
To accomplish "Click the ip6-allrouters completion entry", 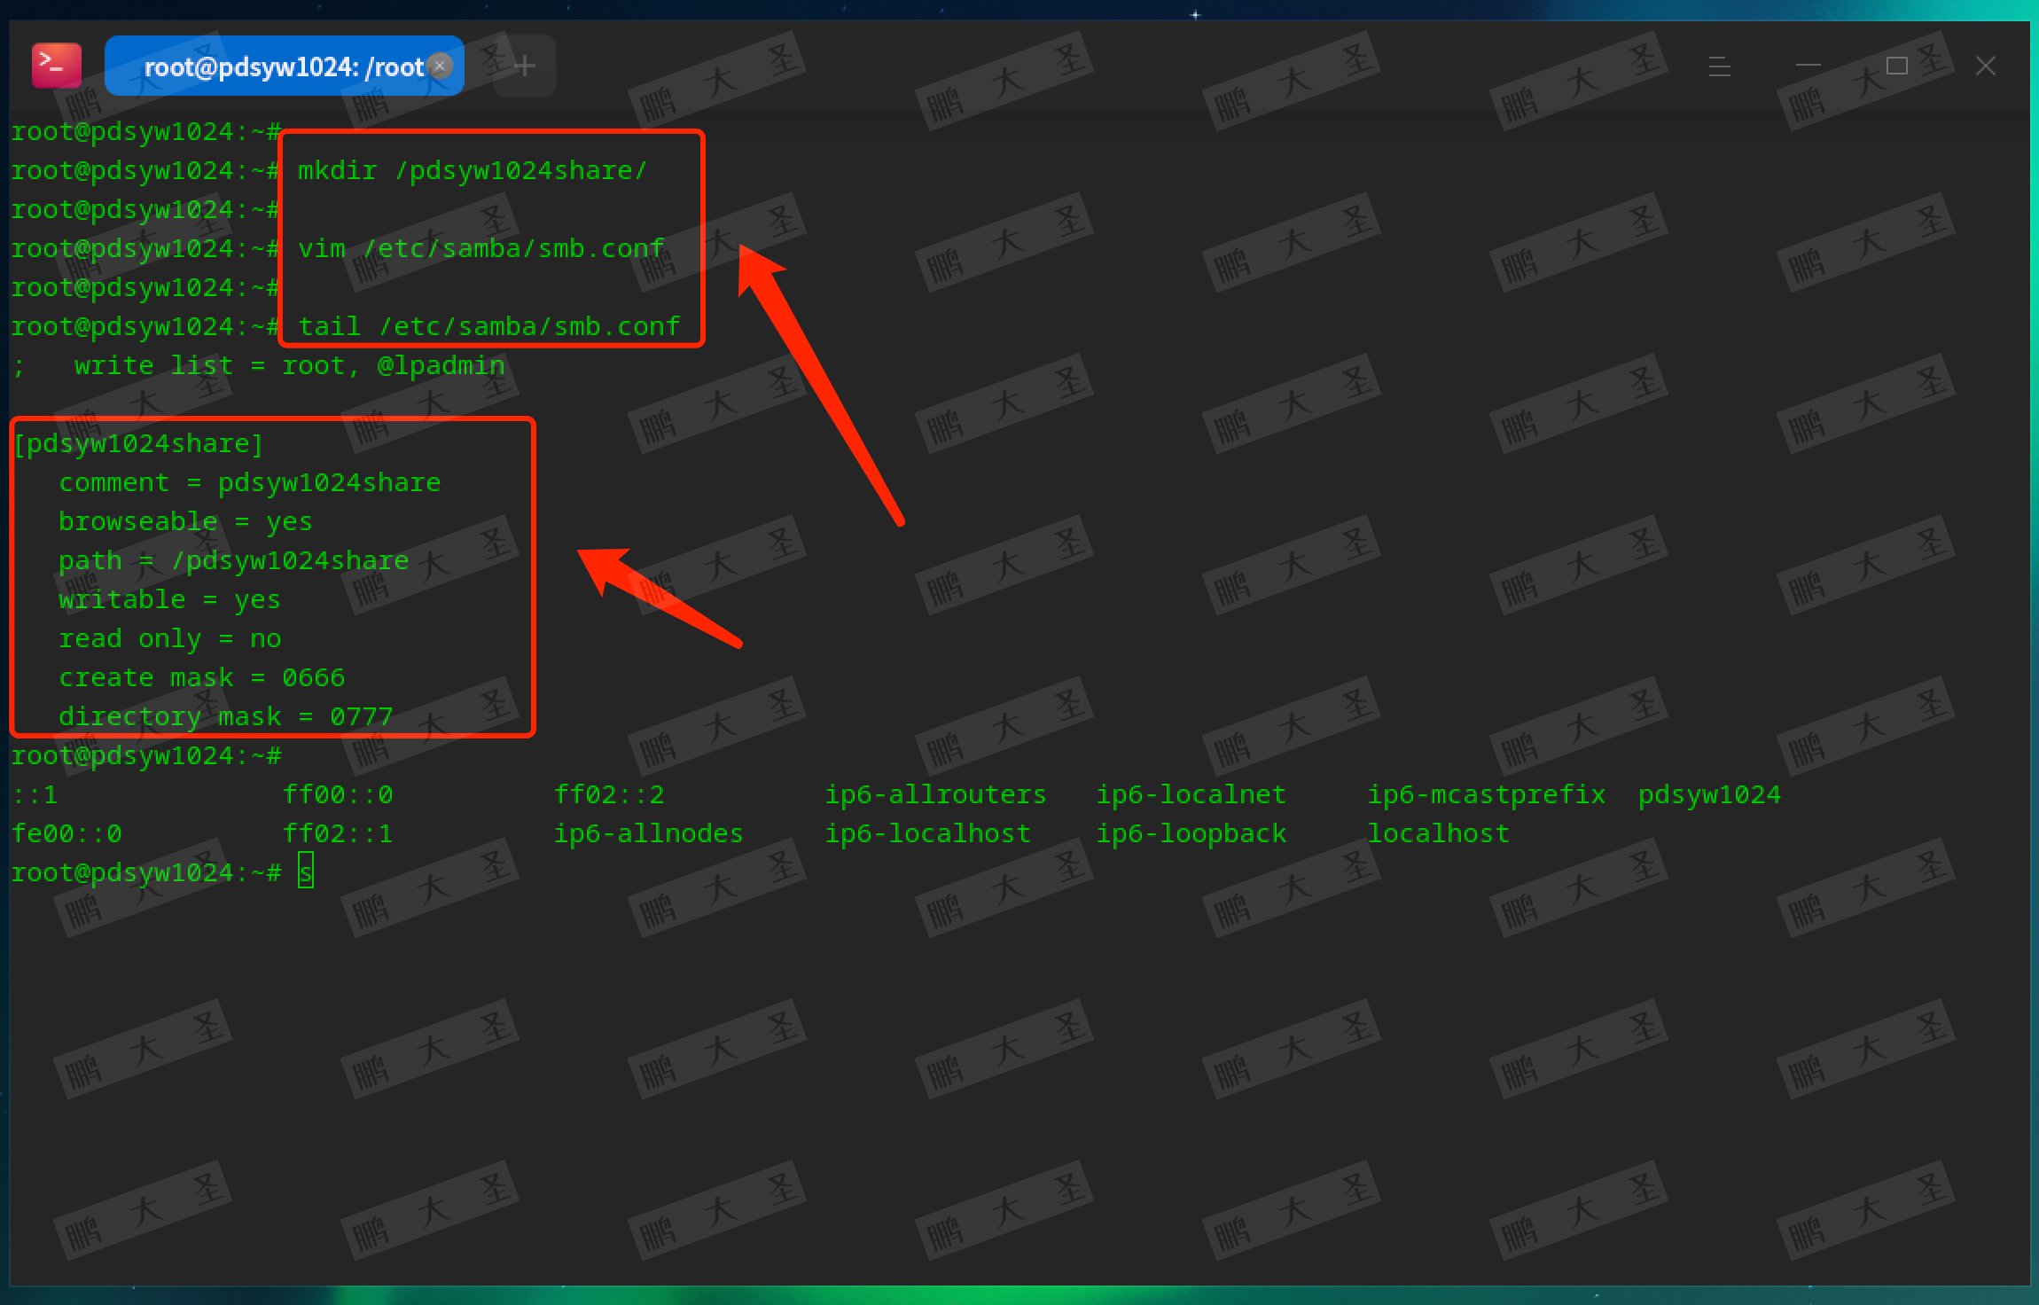I will (935, 794).
